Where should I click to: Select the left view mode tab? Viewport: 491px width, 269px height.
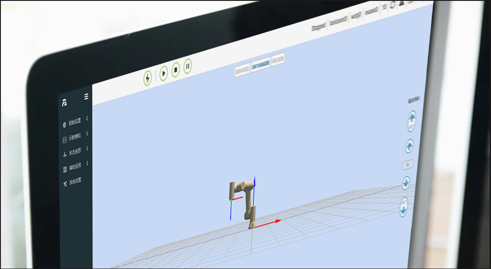click(x=242, y=70)
